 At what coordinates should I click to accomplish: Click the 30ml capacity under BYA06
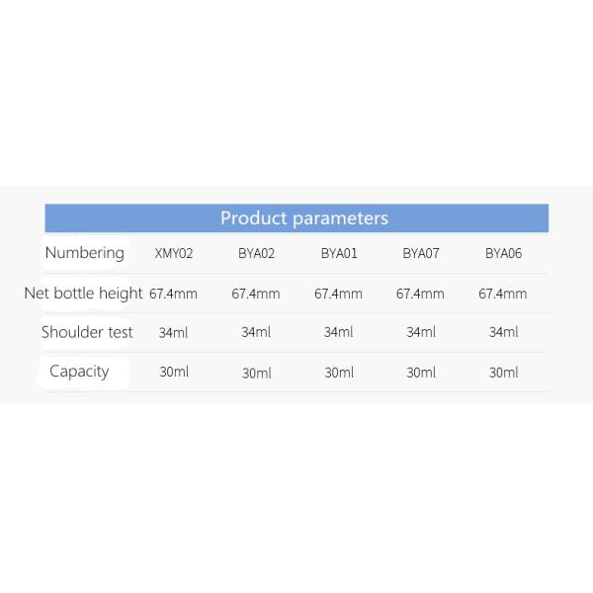tap(503, 373)
